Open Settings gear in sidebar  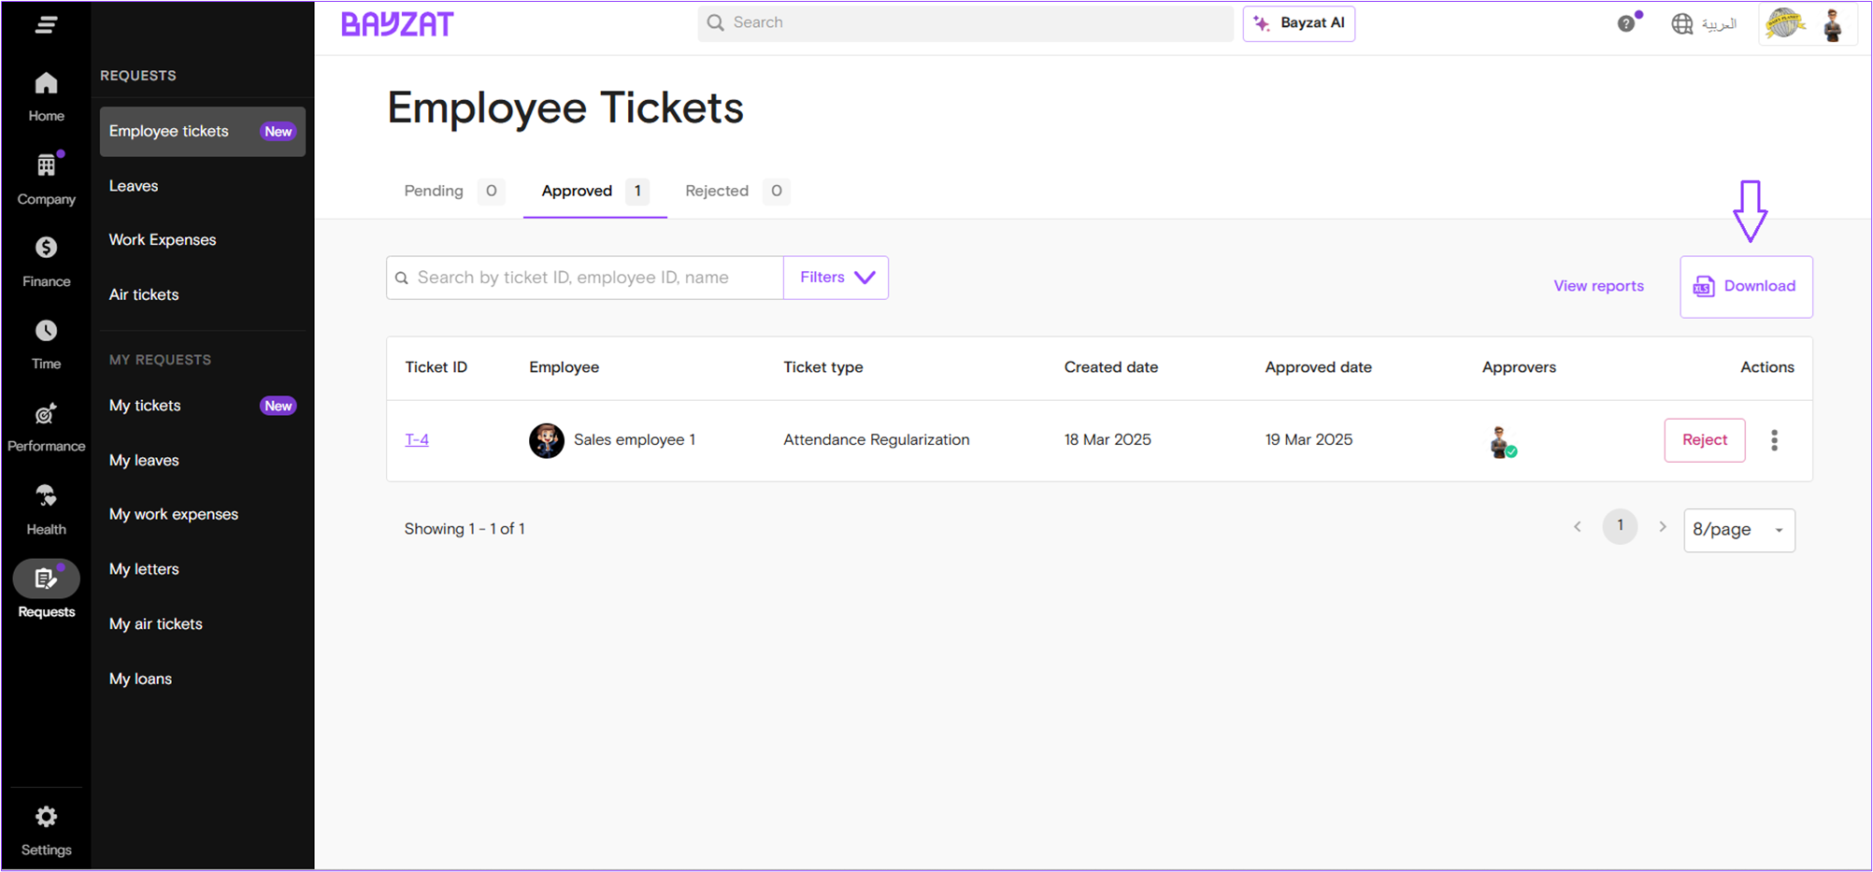click(x=46, y=829)
